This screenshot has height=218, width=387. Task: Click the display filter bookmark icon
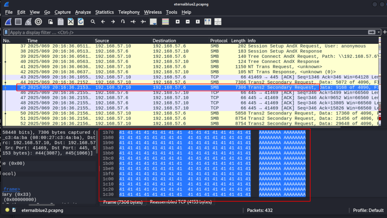click(6, 32)
